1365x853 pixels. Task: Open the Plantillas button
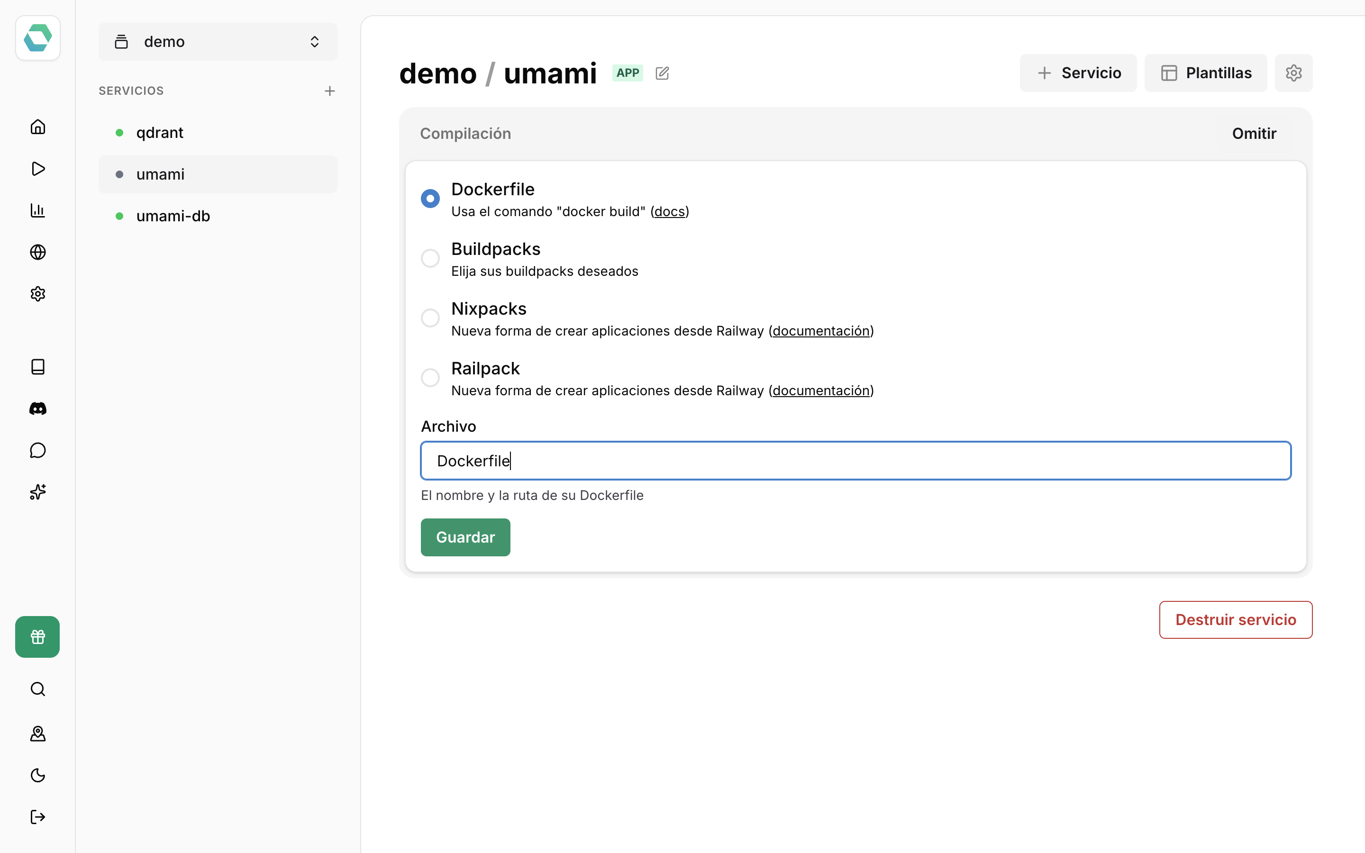point(1205,73)
